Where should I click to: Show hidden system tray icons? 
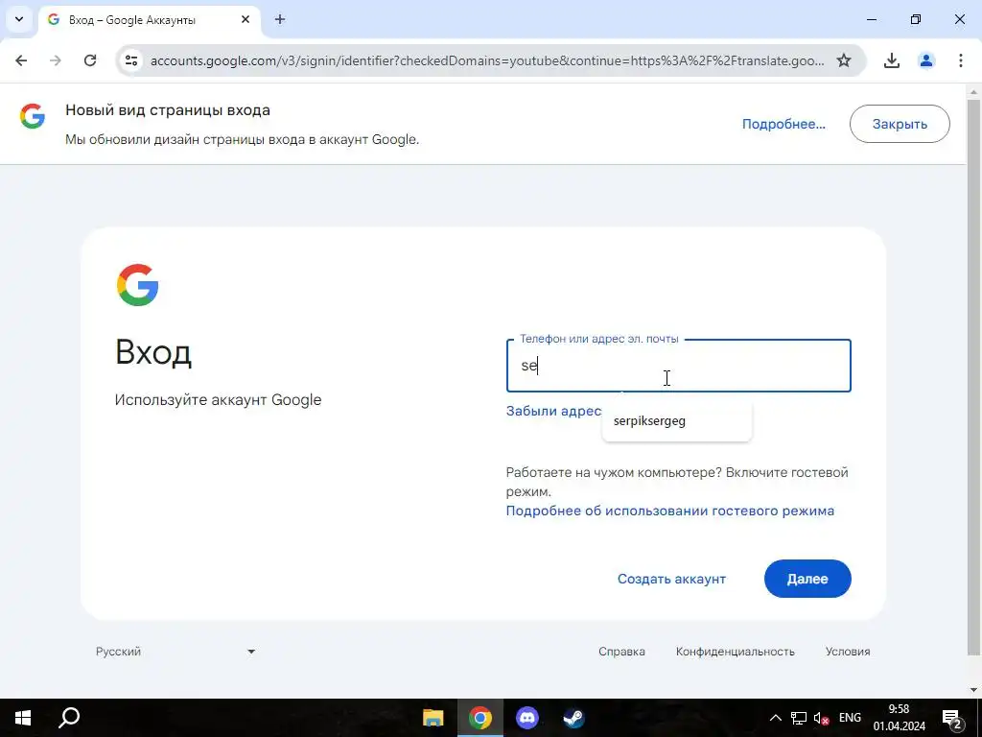pyautogui.click(x=775, y=718)
